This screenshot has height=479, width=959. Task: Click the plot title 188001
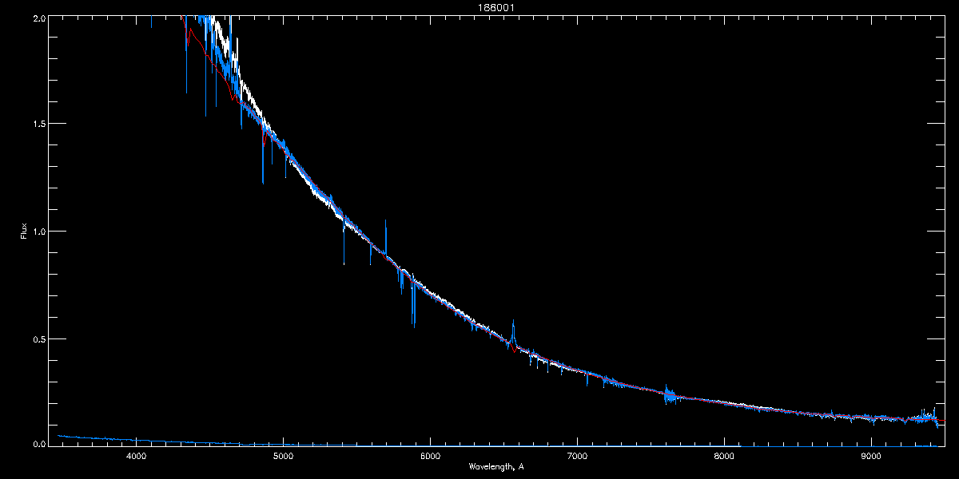click(496, 7)
